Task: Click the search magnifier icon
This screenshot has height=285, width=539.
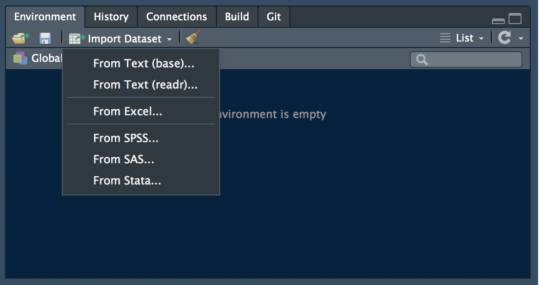Action: [422, 60]
